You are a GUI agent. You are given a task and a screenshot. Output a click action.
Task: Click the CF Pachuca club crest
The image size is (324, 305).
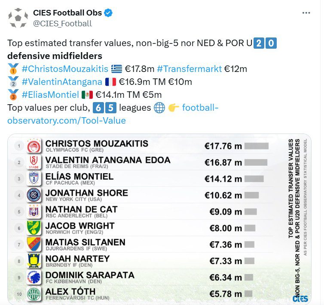point(34,179)
